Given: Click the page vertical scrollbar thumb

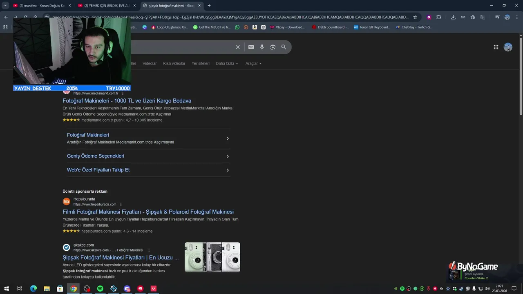Looking at the screenshot, I should [x=521, y=76].
